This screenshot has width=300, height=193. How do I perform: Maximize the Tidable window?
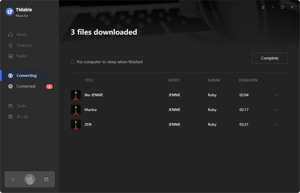(x=282, y=7)
